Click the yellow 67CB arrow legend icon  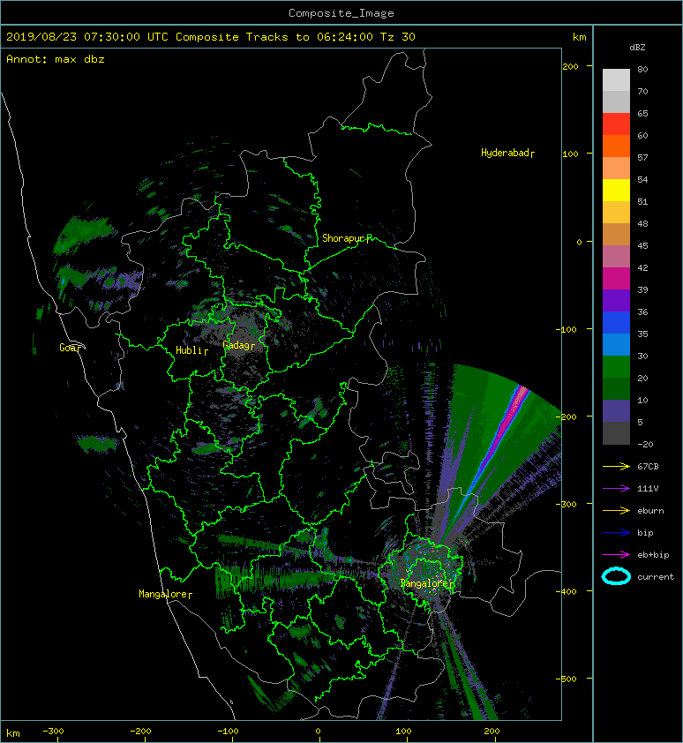[616, 467]
